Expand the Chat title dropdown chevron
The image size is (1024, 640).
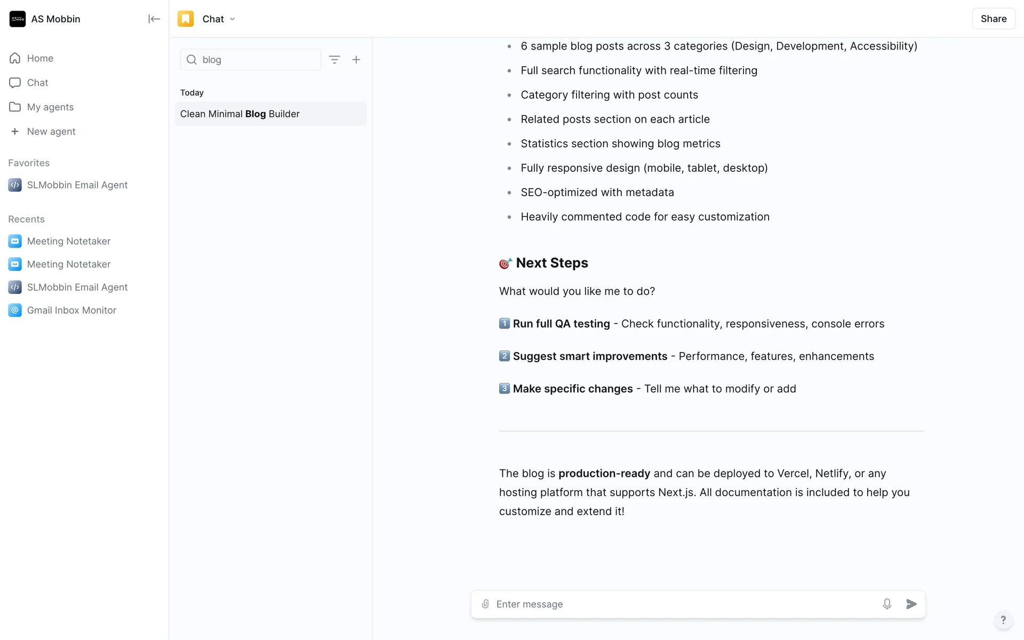tap(233, 19)
